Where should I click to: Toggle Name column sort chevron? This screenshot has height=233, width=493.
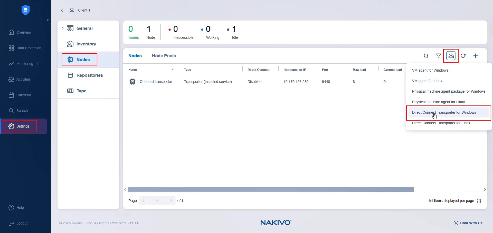tap(173, 70)
